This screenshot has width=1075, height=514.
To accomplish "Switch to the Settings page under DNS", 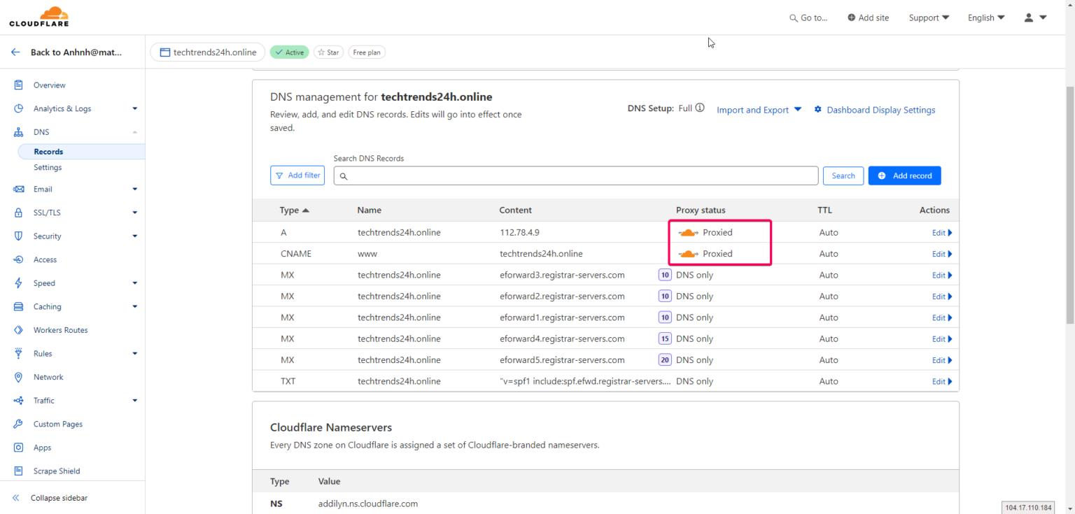I will coord(47,167).
